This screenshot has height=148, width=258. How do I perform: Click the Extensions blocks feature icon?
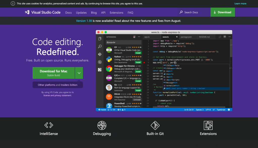pos(208,125)
